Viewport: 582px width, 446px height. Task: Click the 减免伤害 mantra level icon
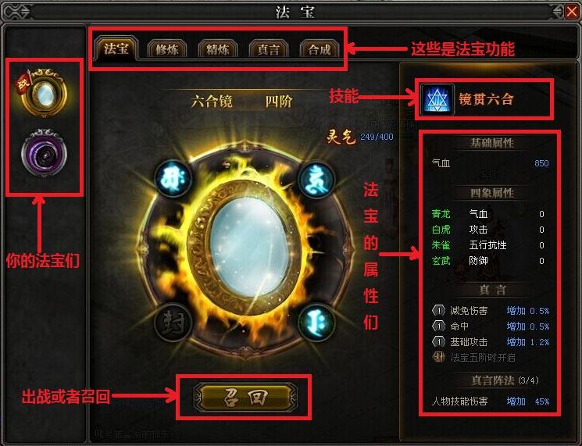coord(439,310)
